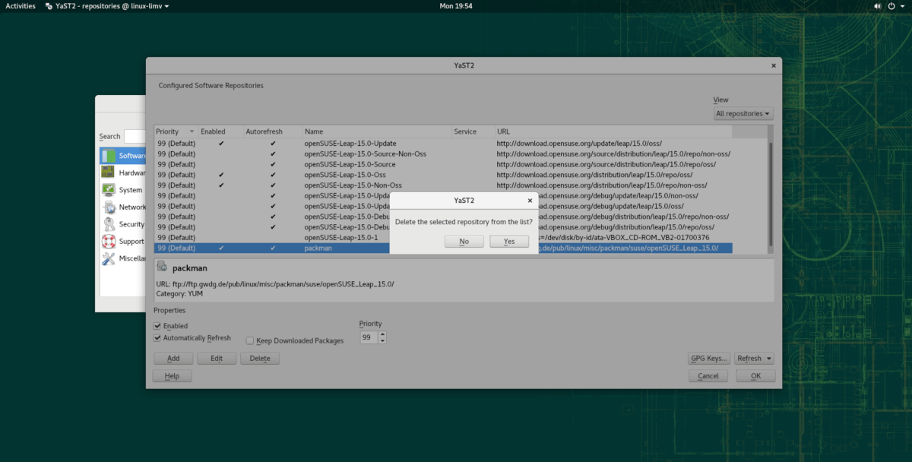Cancel deletion with the No button
The image size is (912, 462).
click(x=464, y=241)
